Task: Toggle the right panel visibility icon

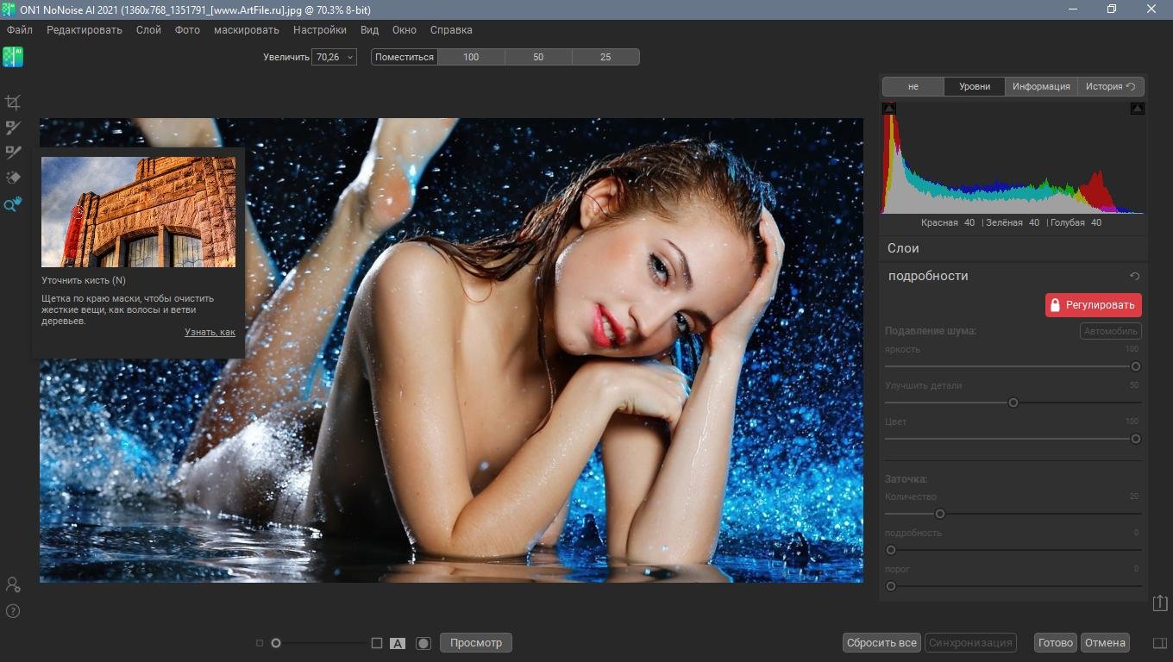Action: tap(1160, 643)
